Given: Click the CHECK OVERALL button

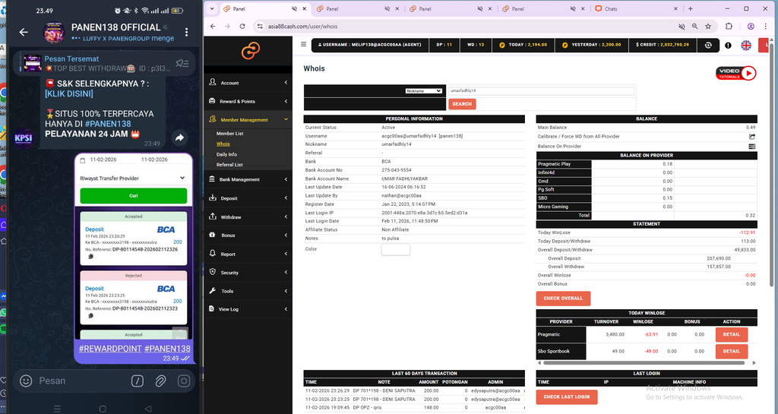Looking at the screenshot, I should 563,299.
